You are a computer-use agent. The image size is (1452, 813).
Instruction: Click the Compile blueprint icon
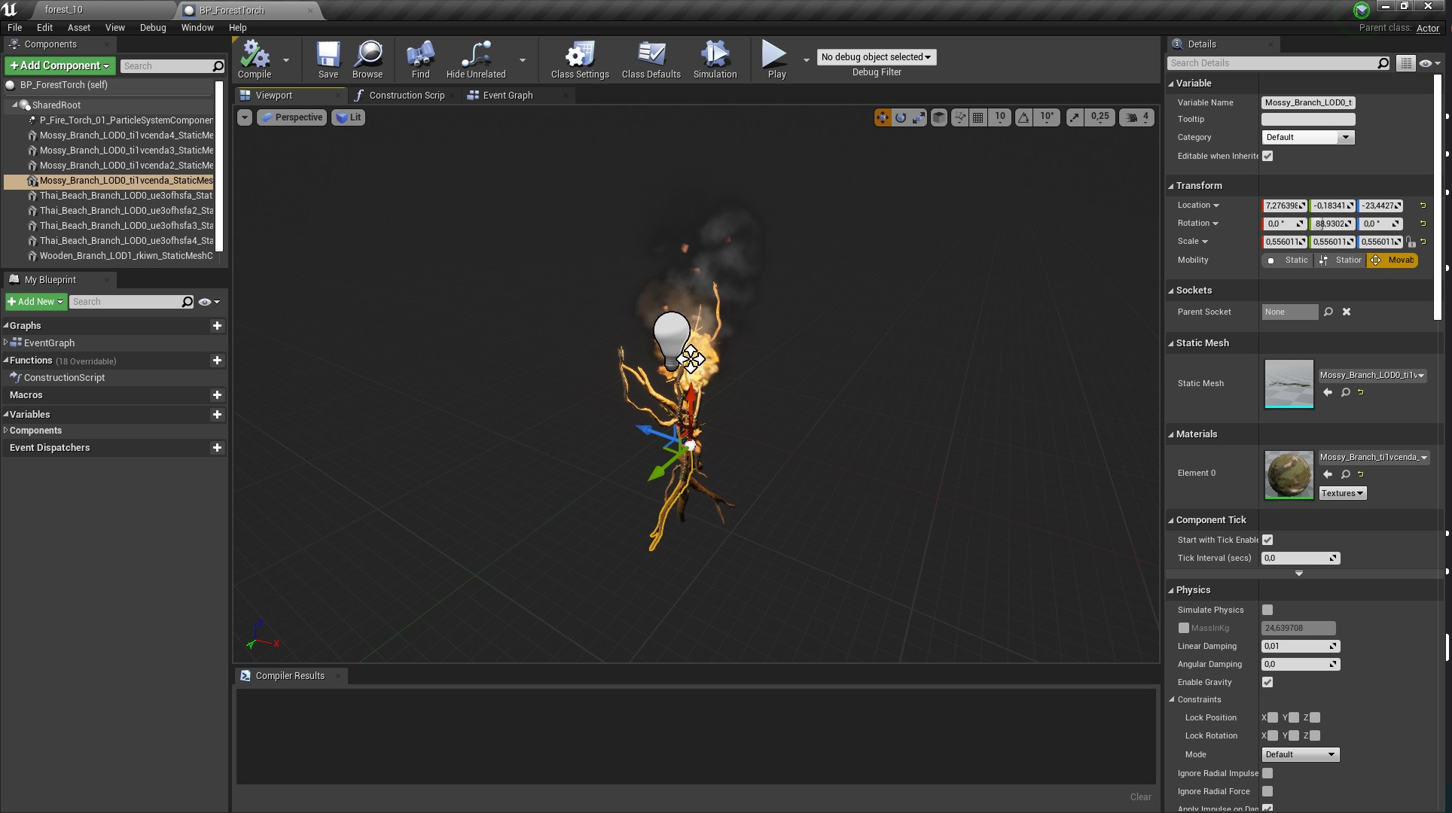[255, 59]
